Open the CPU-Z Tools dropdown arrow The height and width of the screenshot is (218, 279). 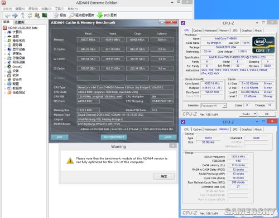pos(255,114)
